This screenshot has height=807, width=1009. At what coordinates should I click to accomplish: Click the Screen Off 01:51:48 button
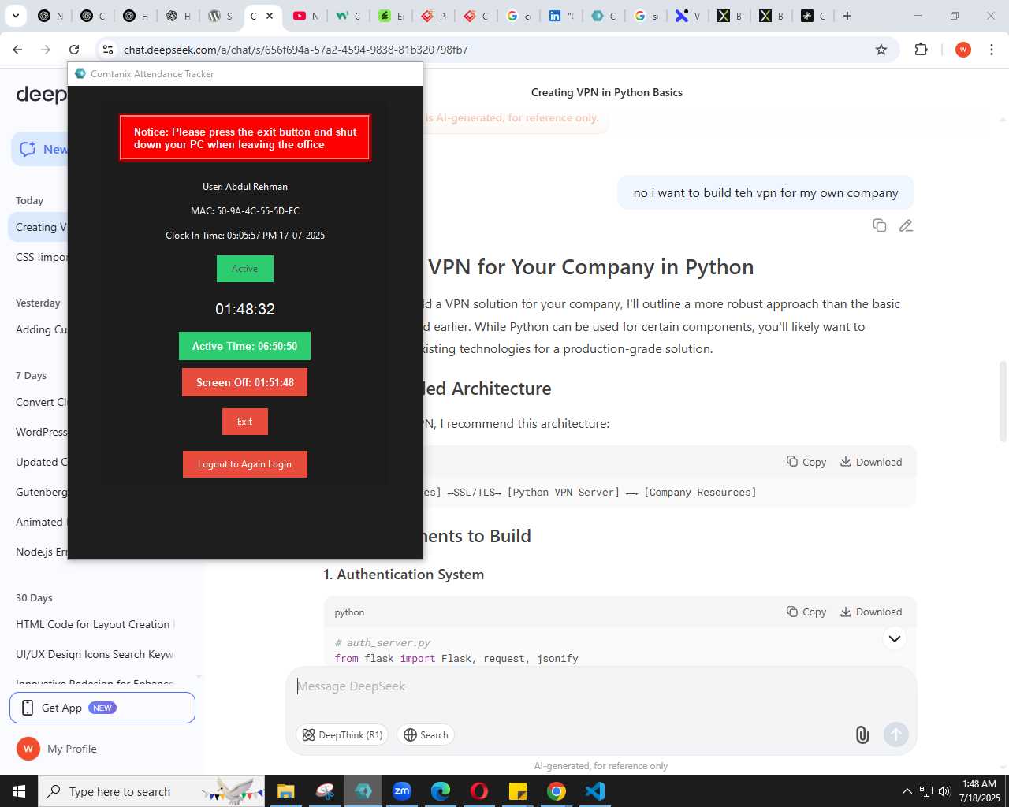244,382
